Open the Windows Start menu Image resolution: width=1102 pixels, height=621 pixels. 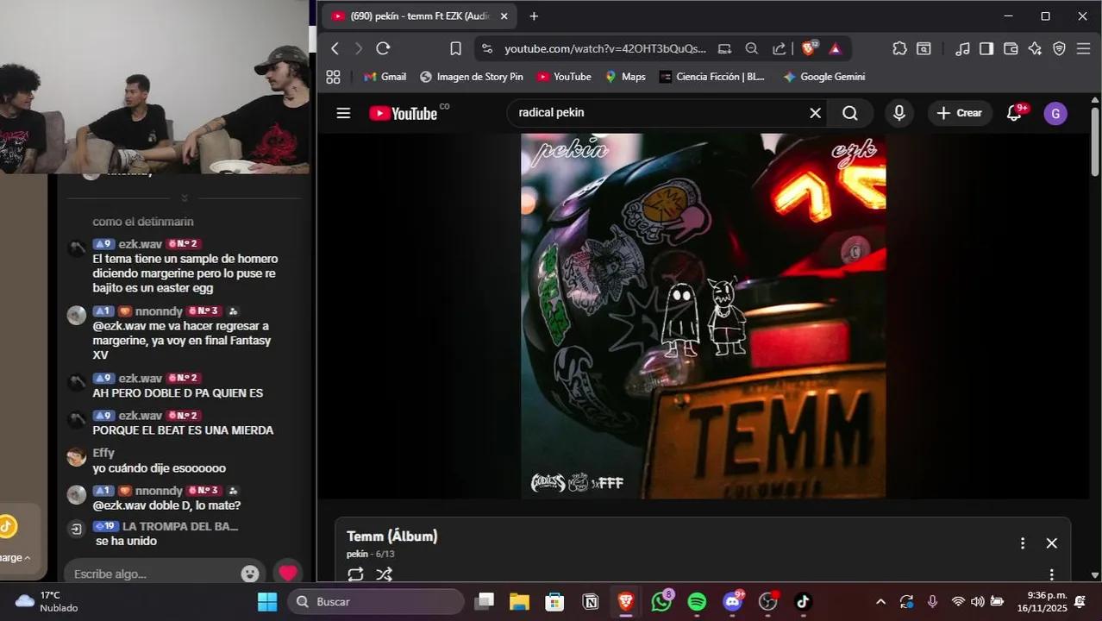coord(267,601)
